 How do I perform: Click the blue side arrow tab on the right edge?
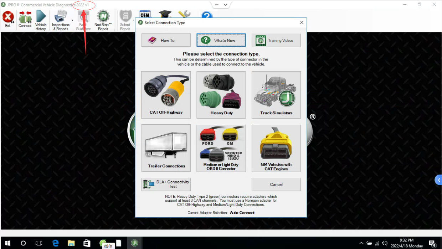(438, 180)
